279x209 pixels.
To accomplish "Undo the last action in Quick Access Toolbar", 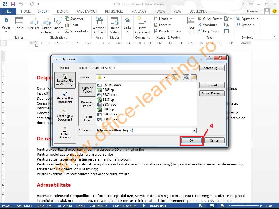I will click(x=21, y=4).
